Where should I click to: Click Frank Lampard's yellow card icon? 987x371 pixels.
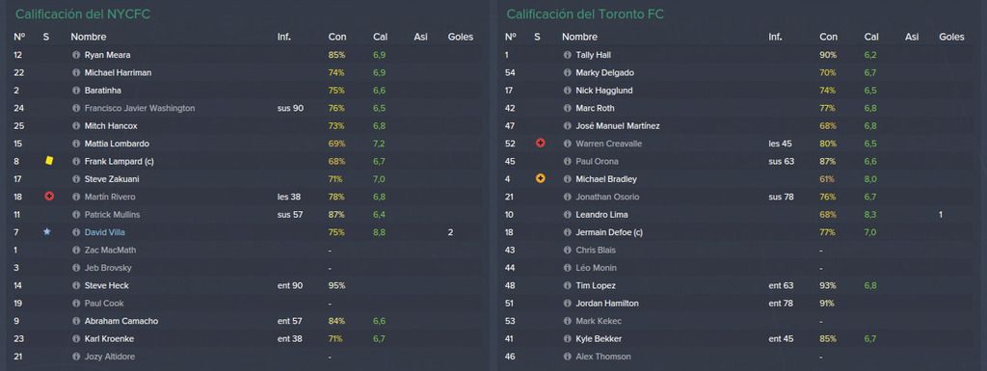point(49,161)
